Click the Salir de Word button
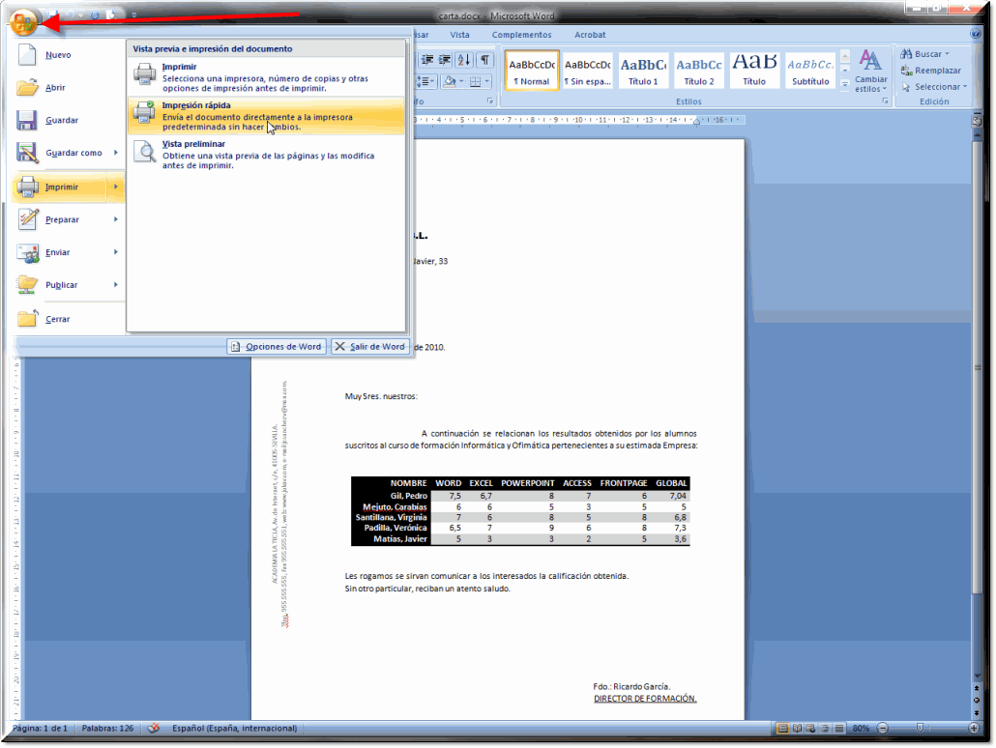Image resolution: width=996 pixels, height=748 pixels. click(370, 347)
